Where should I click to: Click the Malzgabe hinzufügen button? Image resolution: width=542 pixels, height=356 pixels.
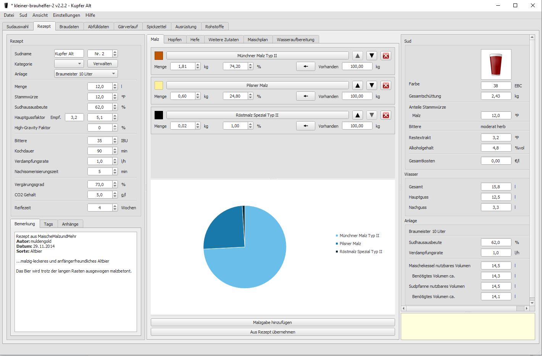tap(273, 322)
